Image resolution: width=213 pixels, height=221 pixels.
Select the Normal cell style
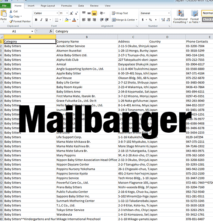[x=207, y=13]
